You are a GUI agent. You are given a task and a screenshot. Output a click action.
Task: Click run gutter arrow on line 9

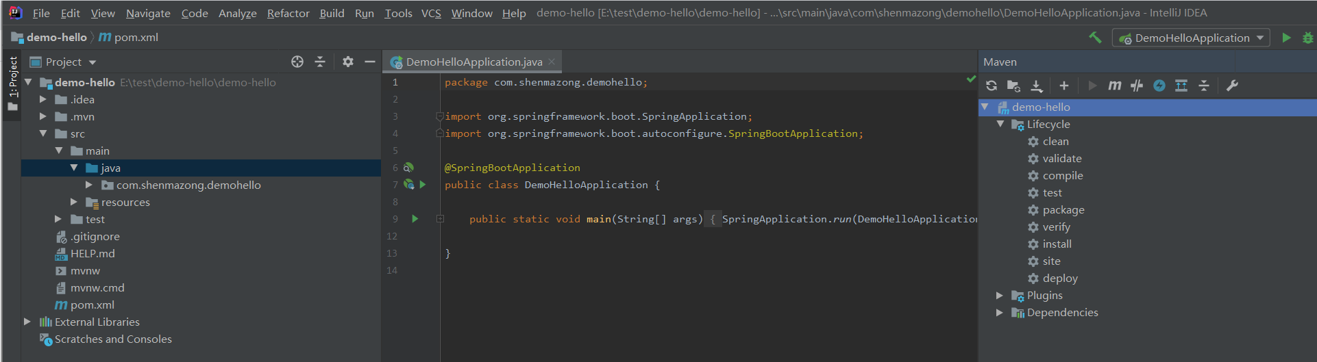click(415, 219)
